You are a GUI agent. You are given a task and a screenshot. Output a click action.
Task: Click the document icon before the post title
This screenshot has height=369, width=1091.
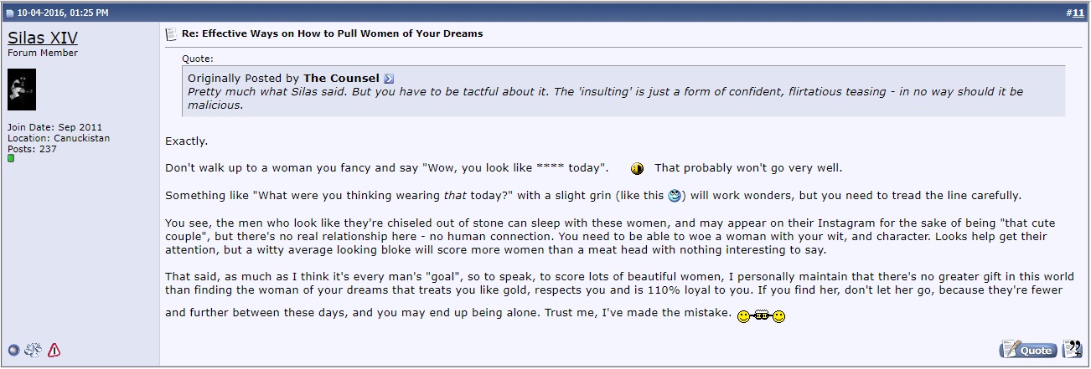coord(171,34)
